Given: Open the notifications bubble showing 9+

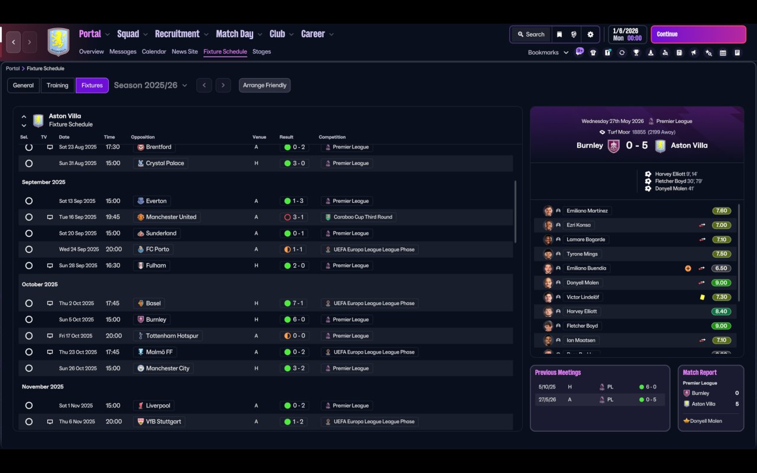Looking at the screenshot, I should 580,51.
